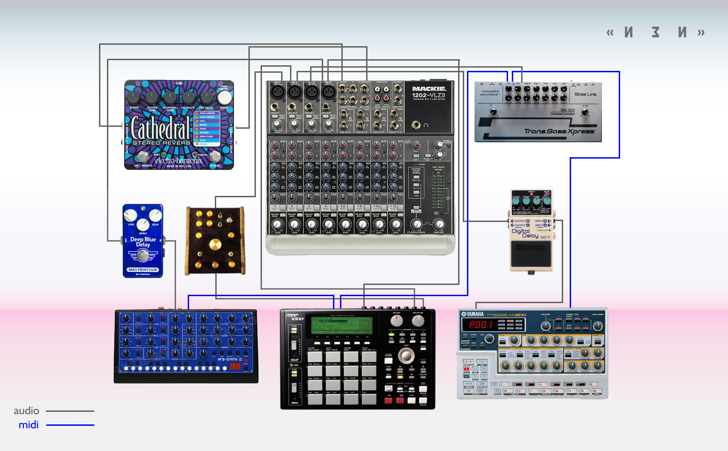
Task: Click the red P.001 display on Yamaha AN200
Action: [x=481, y=325]
